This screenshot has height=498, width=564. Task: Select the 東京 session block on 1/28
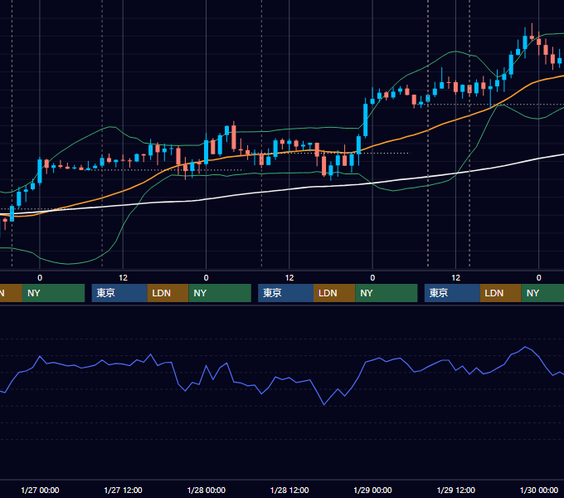coord(286,293)
